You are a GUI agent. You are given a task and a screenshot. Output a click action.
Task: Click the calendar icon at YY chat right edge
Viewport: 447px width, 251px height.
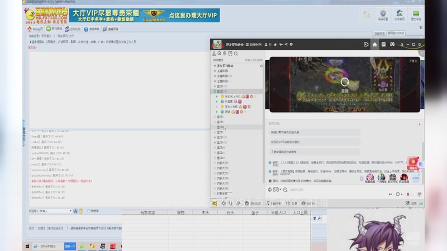click(420, 194)
